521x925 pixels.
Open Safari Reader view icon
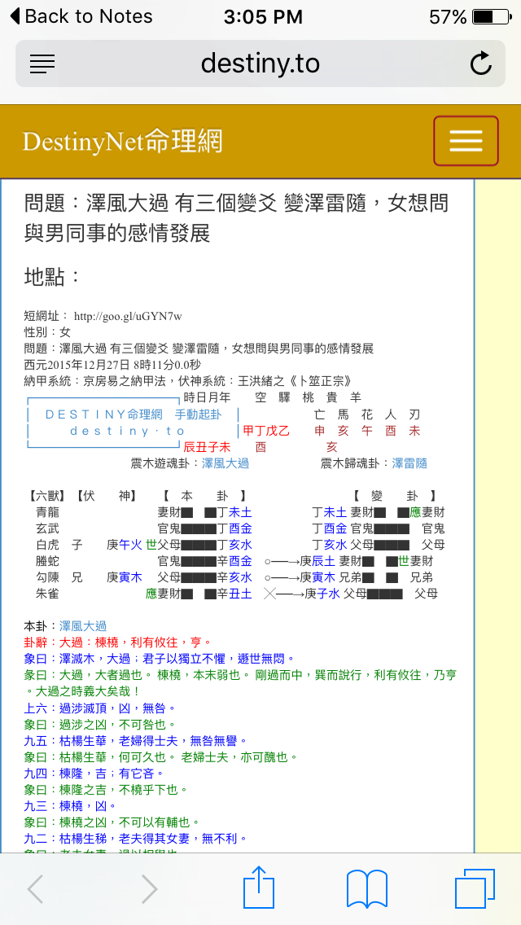click(x=42, y=64)
